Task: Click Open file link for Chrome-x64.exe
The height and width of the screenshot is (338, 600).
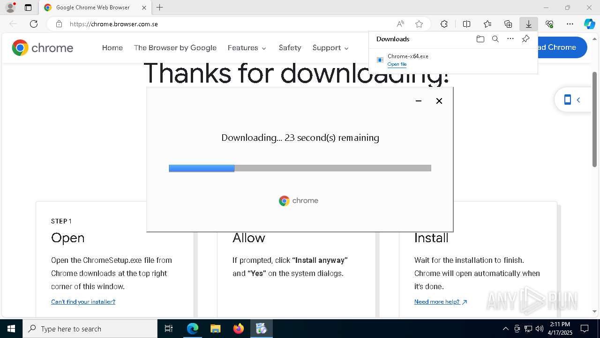Action: pyautogui.click(x=397, y=64)
